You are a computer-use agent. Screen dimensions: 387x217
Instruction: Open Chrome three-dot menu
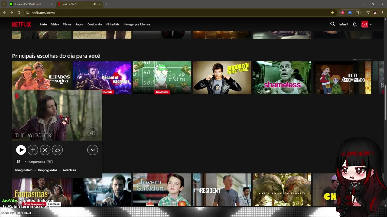point(383,13)
